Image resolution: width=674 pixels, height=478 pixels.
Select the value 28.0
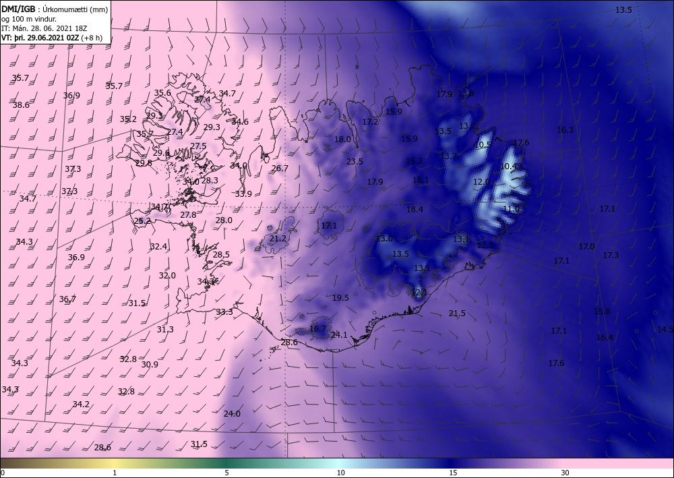[x=224, y=220]
